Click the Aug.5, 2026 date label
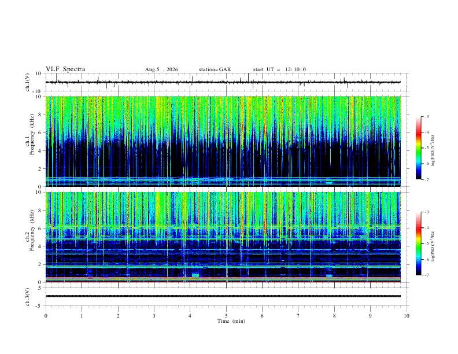The height and width of the screenshot is (354, 458). pyautogui.click(x=161, y=69)
